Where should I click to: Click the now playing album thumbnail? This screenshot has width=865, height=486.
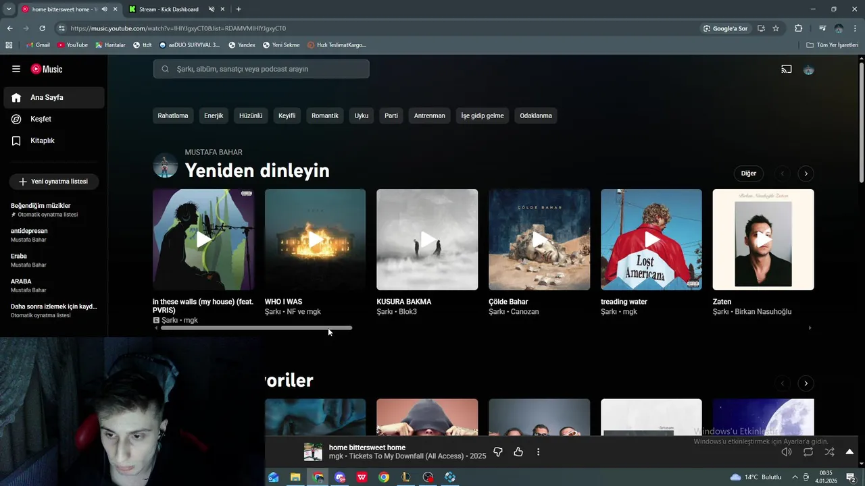pos(313,452)
